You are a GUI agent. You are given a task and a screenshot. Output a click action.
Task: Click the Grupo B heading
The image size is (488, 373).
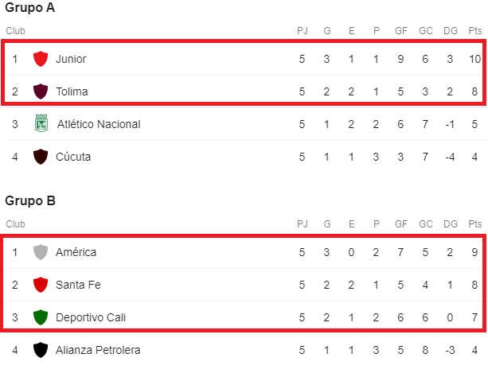pos(30,200)
